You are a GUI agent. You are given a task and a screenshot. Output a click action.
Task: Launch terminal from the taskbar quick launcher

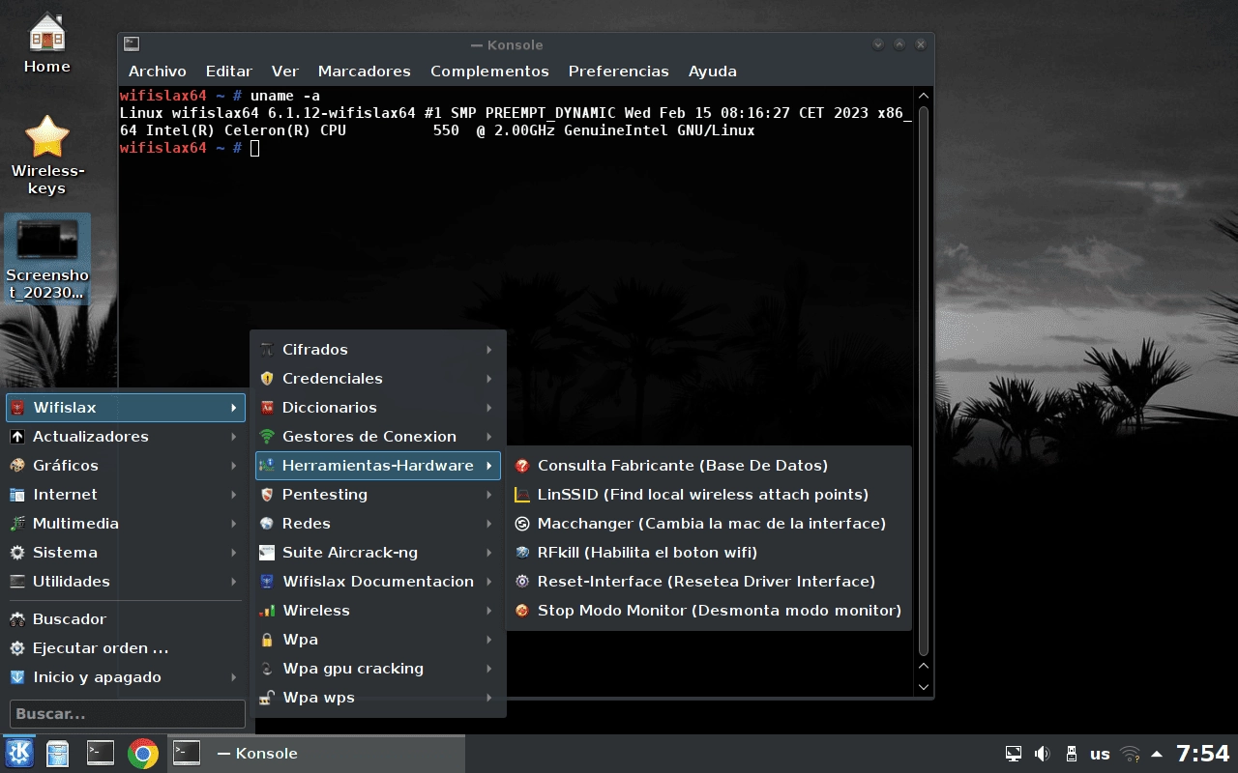101,753
